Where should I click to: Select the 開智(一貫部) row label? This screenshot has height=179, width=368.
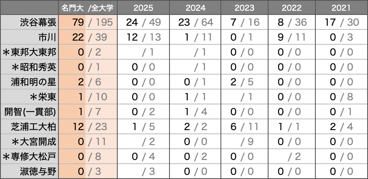(x=29, y=112)
